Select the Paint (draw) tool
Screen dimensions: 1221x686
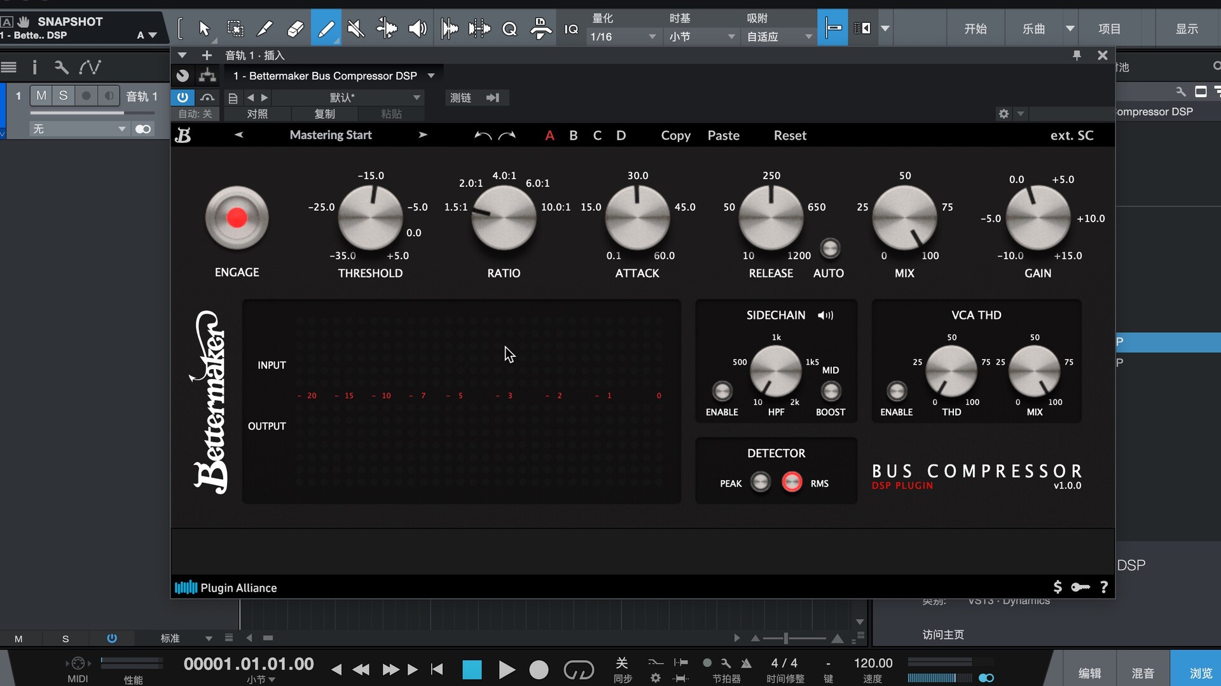pyautogui.click(x=326, y=29)
